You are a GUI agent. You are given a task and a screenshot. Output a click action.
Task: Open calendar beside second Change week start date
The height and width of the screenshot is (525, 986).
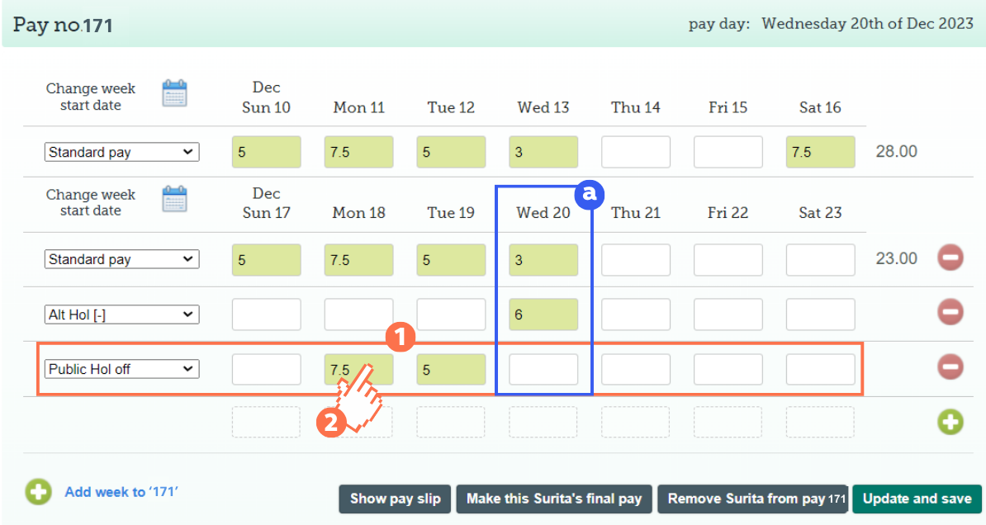(175, 201)
